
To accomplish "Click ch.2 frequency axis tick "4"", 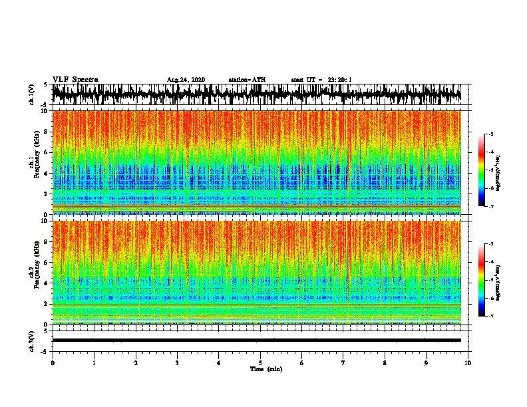I will pyautogui.click(x=46, y=283).
